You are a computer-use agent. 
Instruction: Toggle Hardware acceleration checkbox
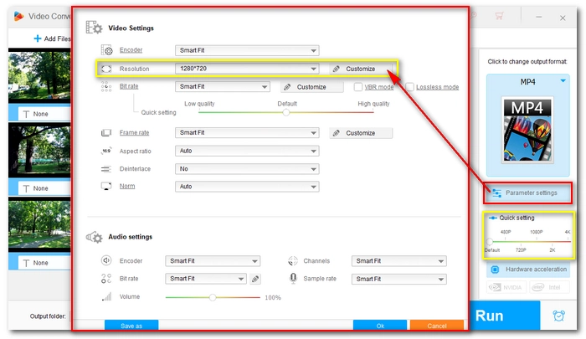[495, 270]
